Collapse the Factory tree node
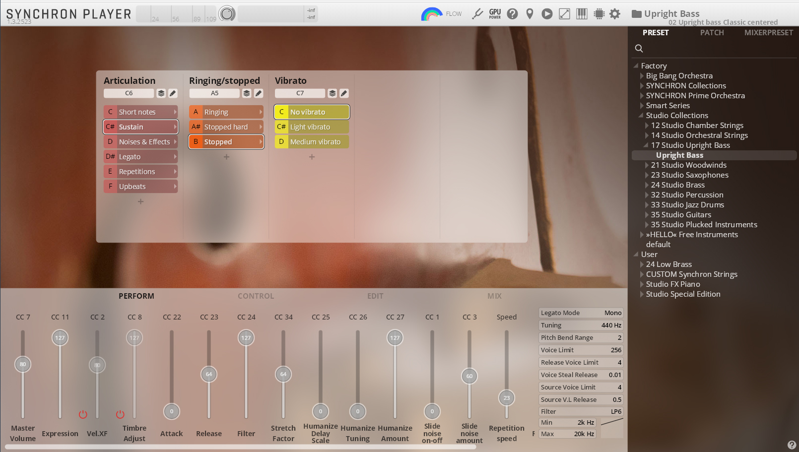Screen dimensions: 799x452 (636, 65)
